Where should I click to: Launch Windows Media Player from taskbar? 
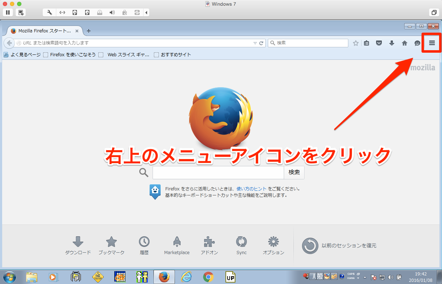click(53, 277)
